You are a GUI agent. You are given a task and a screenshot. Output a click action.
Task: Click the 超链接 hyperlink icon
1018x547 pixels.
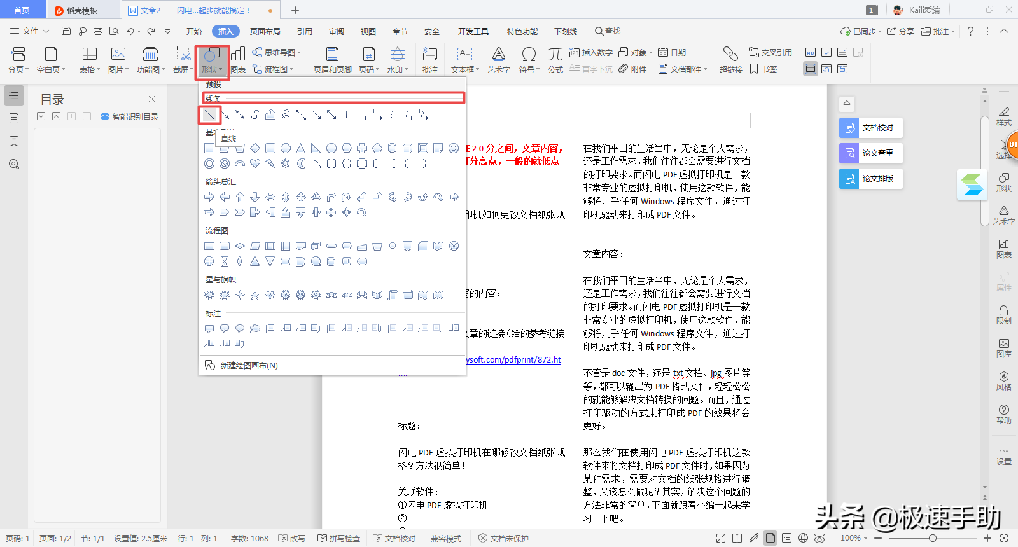coord(731,60)
